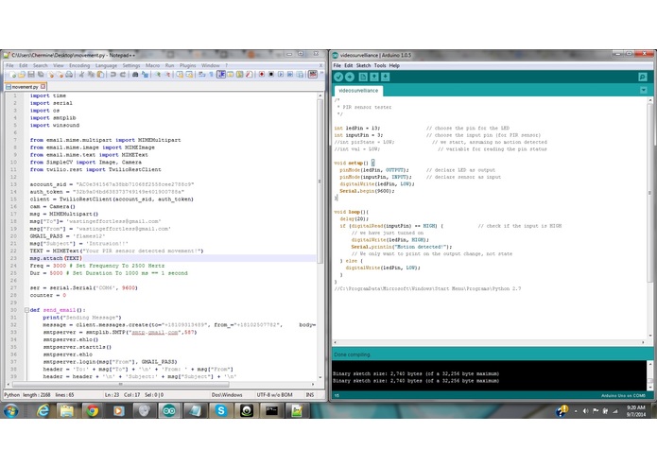
Task: Open the Plugins menu in Notepad++
Action: (188, 65)
